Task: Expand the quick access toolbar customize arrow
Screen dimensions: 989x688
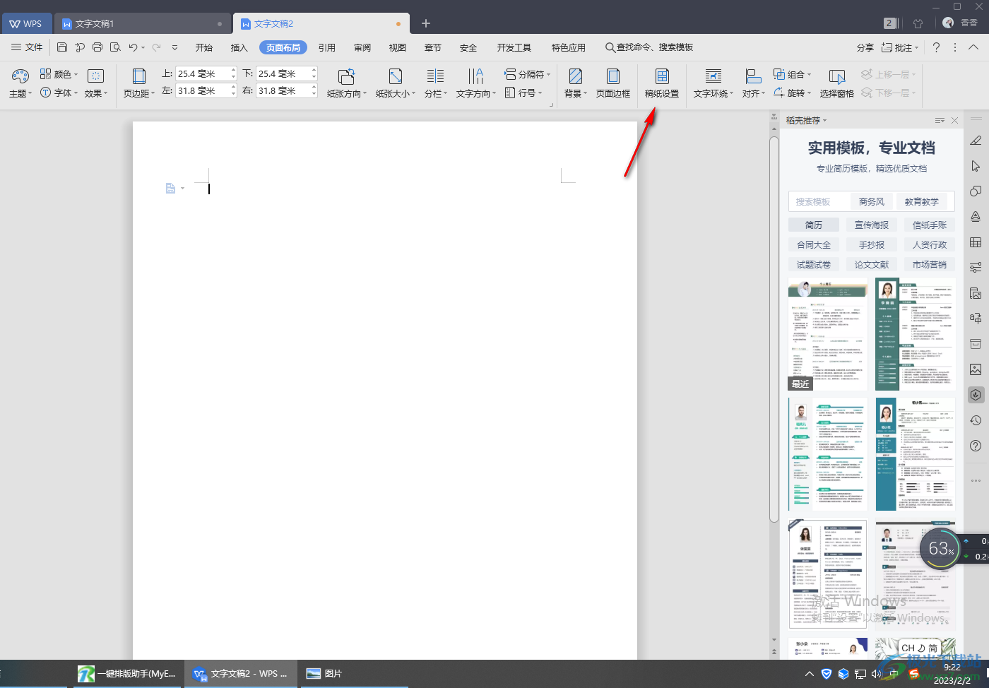Action: click(174, 47)
